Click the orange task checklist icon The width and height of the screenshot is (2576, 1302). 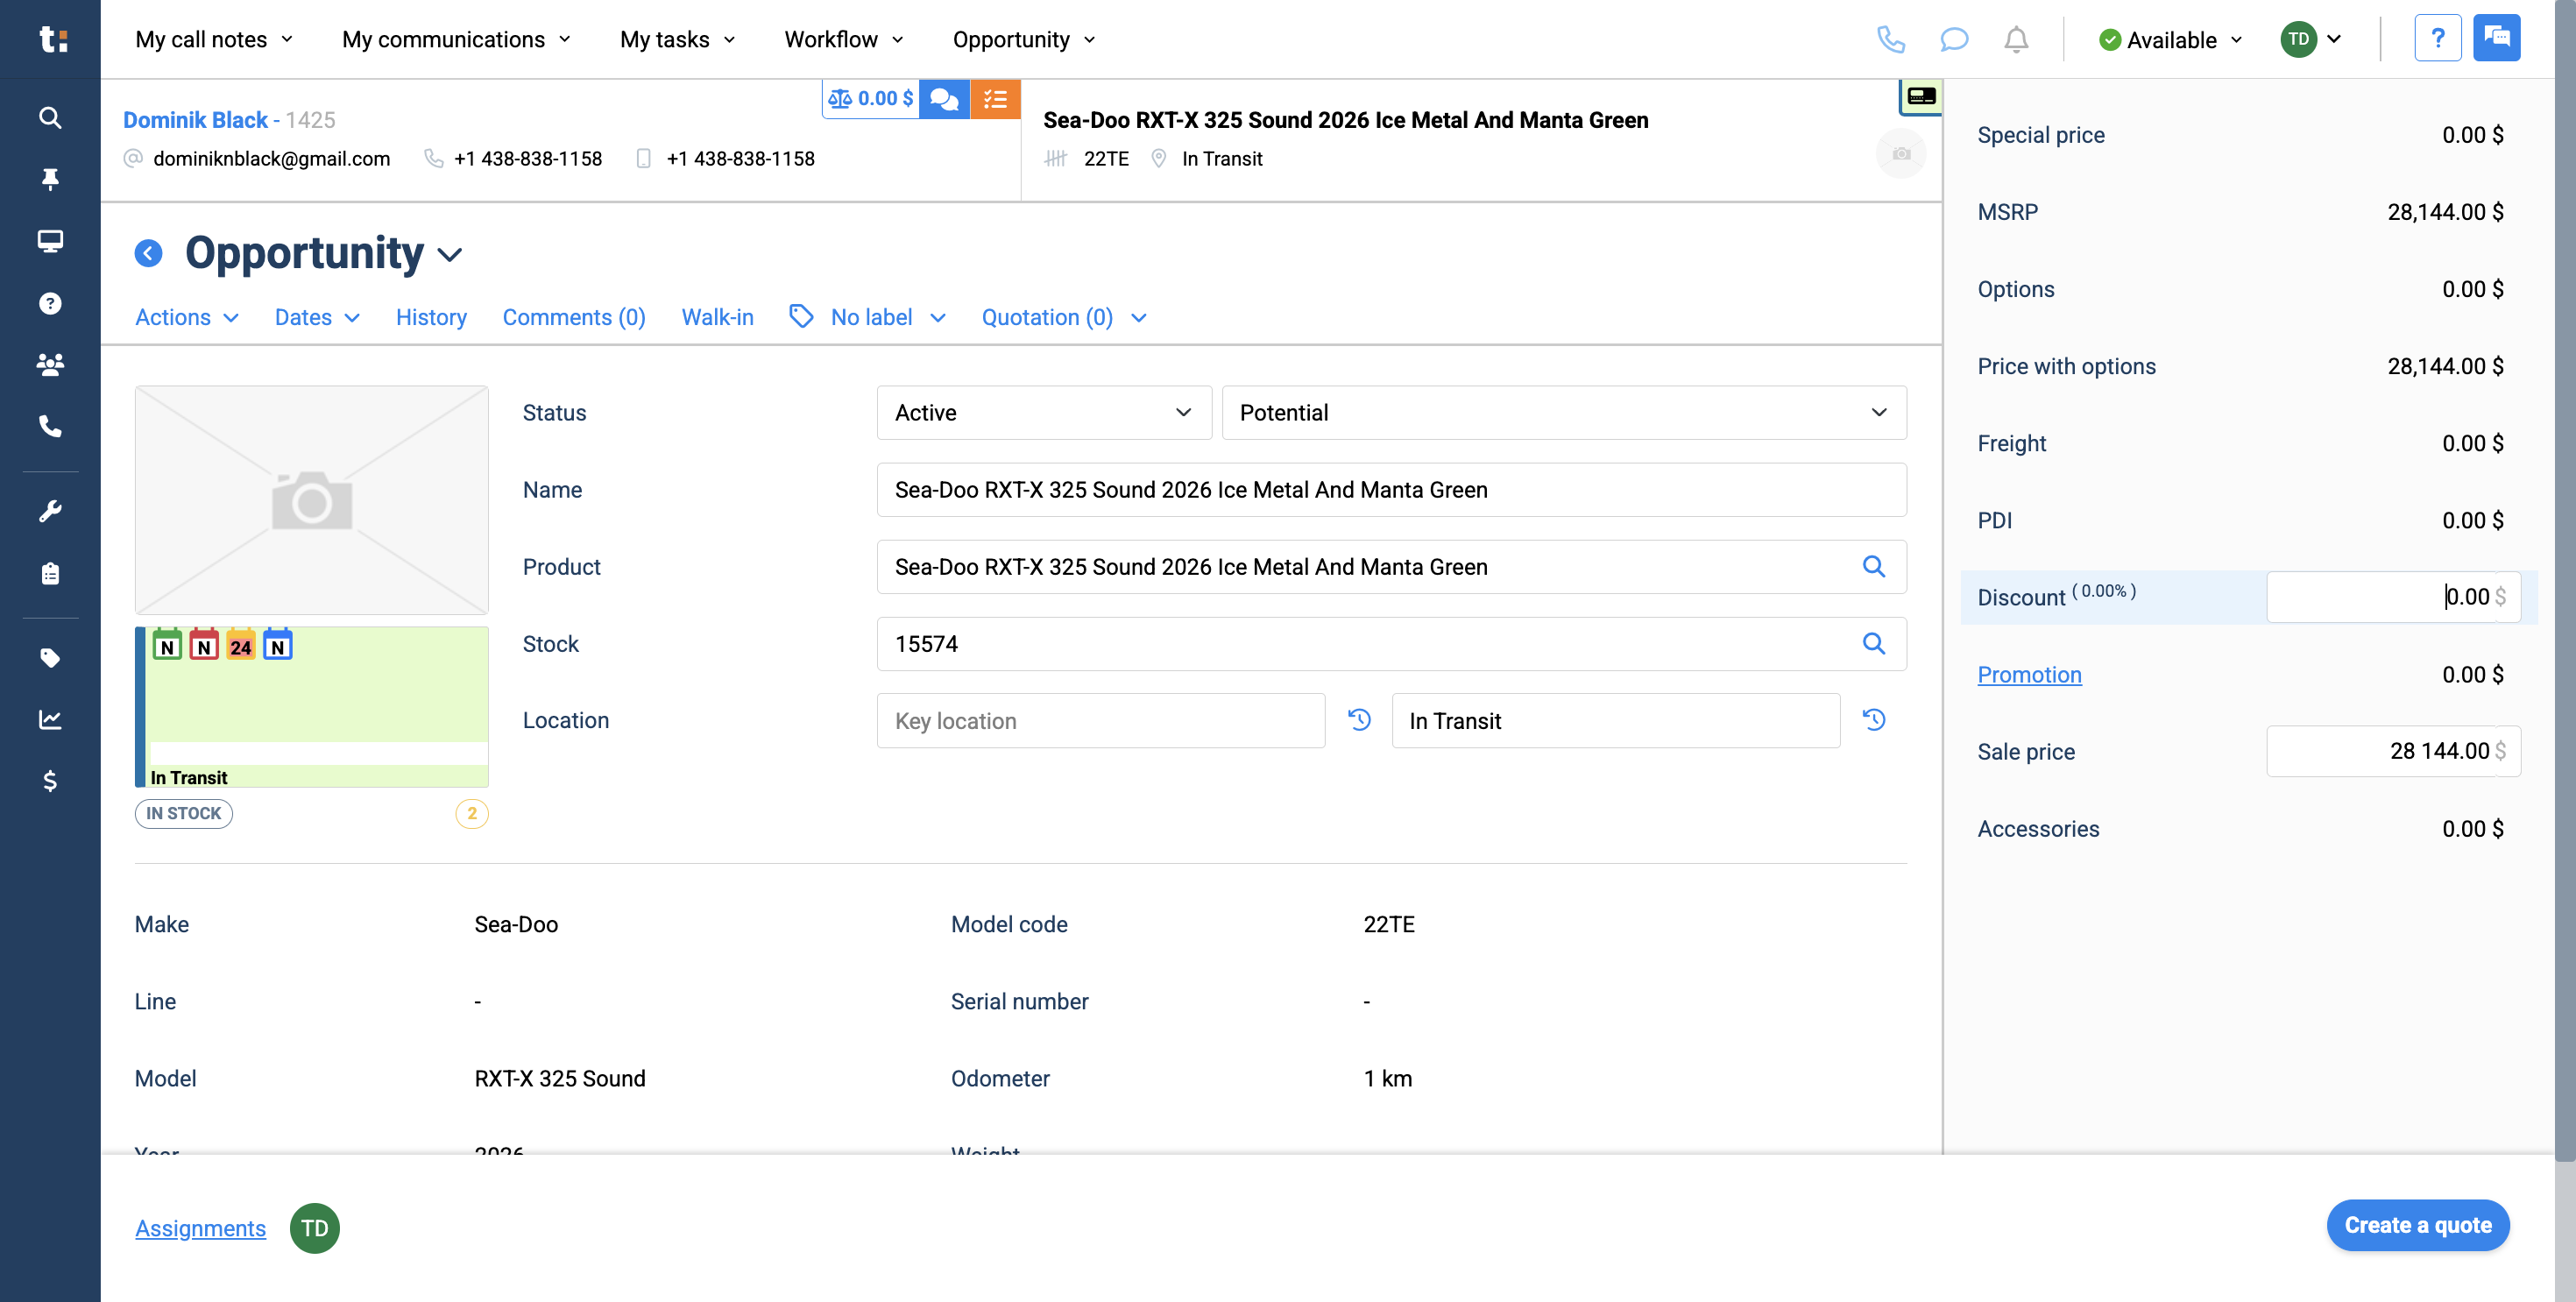tap(994, 99)
